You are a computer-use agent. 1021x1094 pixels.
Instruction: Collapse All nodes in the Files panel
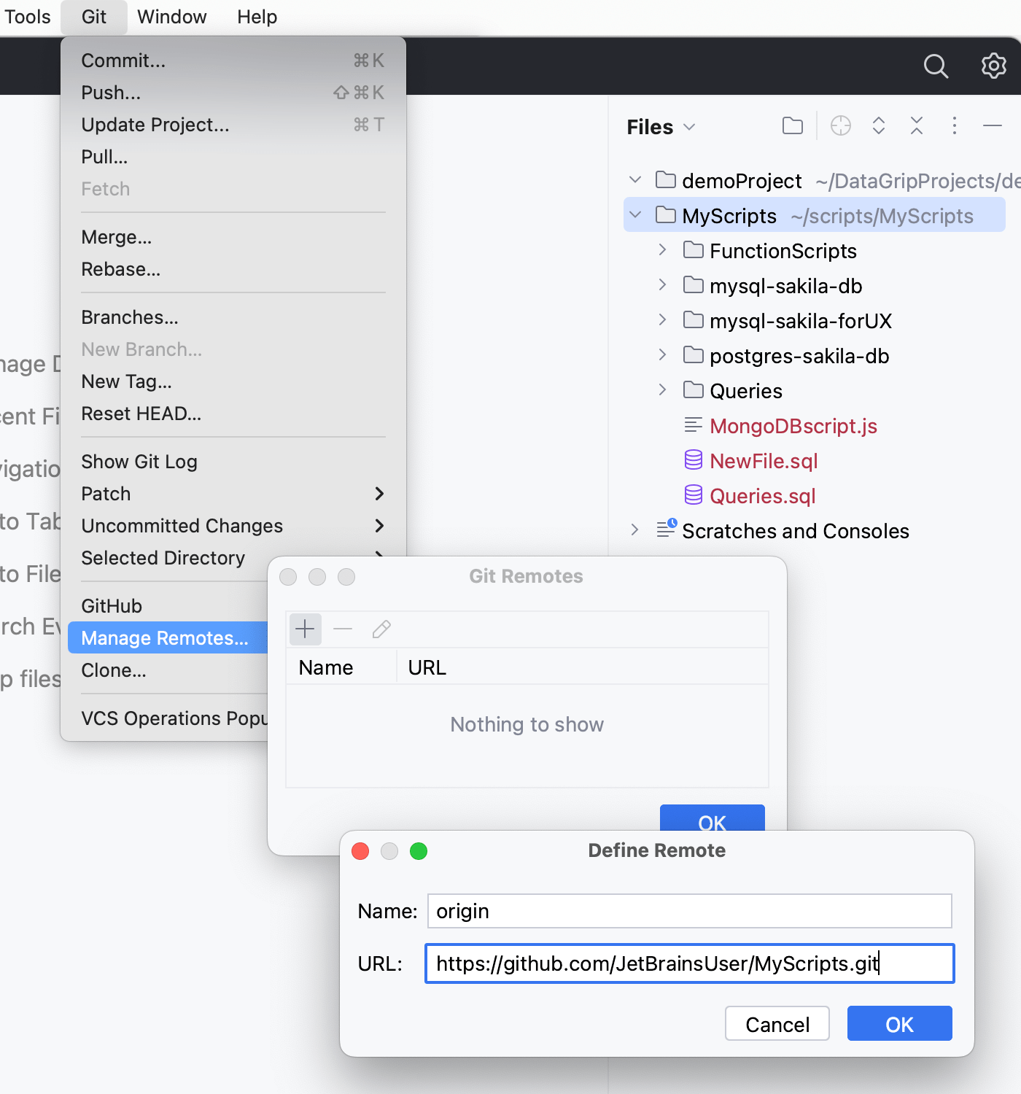click(917, 125)
